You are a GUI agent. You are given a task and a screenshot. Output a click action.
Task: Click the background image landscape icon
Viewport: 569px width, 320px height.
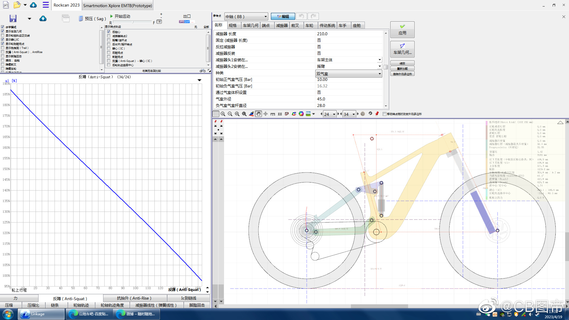tap(308, 114)
